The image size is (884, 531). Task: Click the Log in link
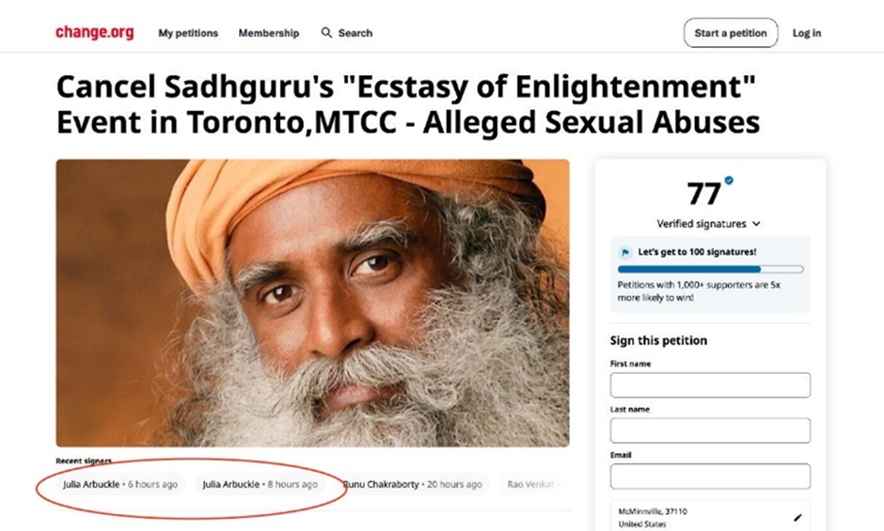(x=807, y=33)
